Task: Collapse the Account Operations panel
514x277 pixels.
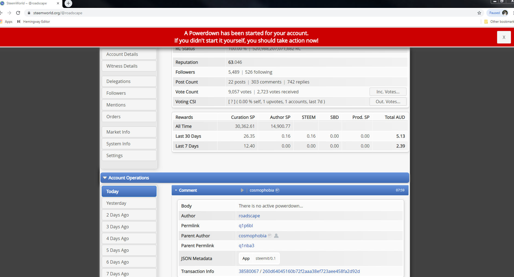Action: 105,178
